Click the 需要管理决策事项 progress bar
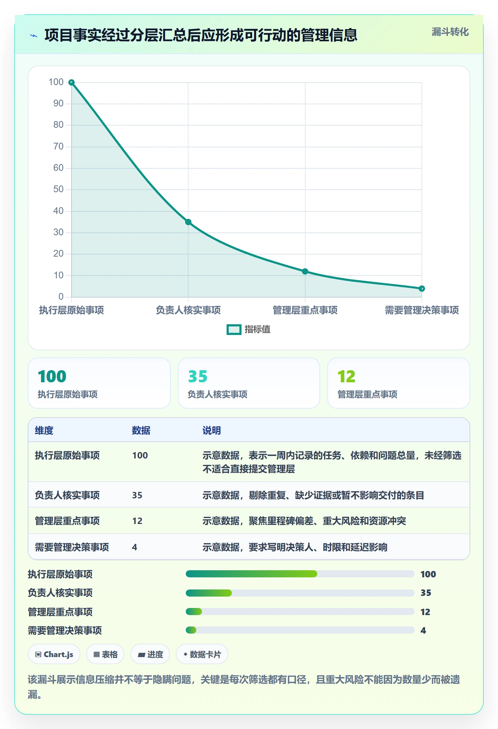Screen dimensions: 498x729 coord(300,630)
